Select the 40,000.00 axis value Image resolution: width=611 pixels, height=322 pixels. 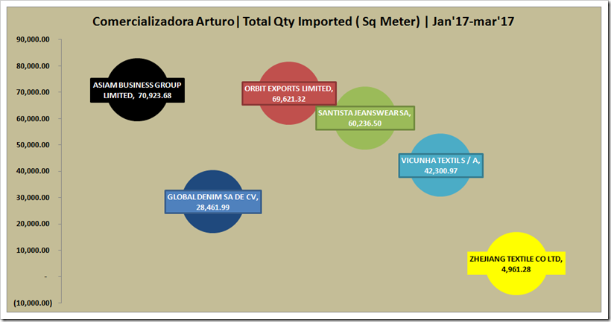click(x=33, y=171)
